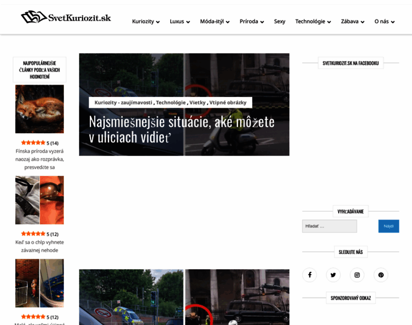Viewport: 412px width, 325px height.
Task: Expand the O nás menu chevron
Action: [393, 22]
